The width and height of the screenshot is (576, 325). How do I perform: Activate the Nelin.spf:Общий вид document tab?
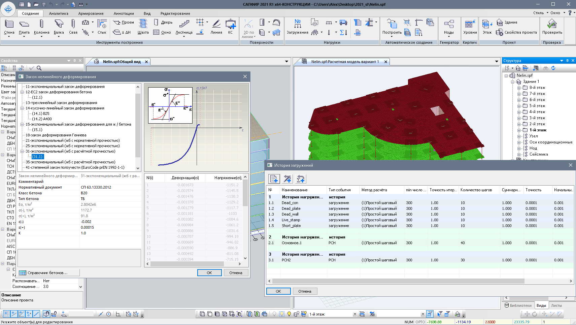coord(121,62)
